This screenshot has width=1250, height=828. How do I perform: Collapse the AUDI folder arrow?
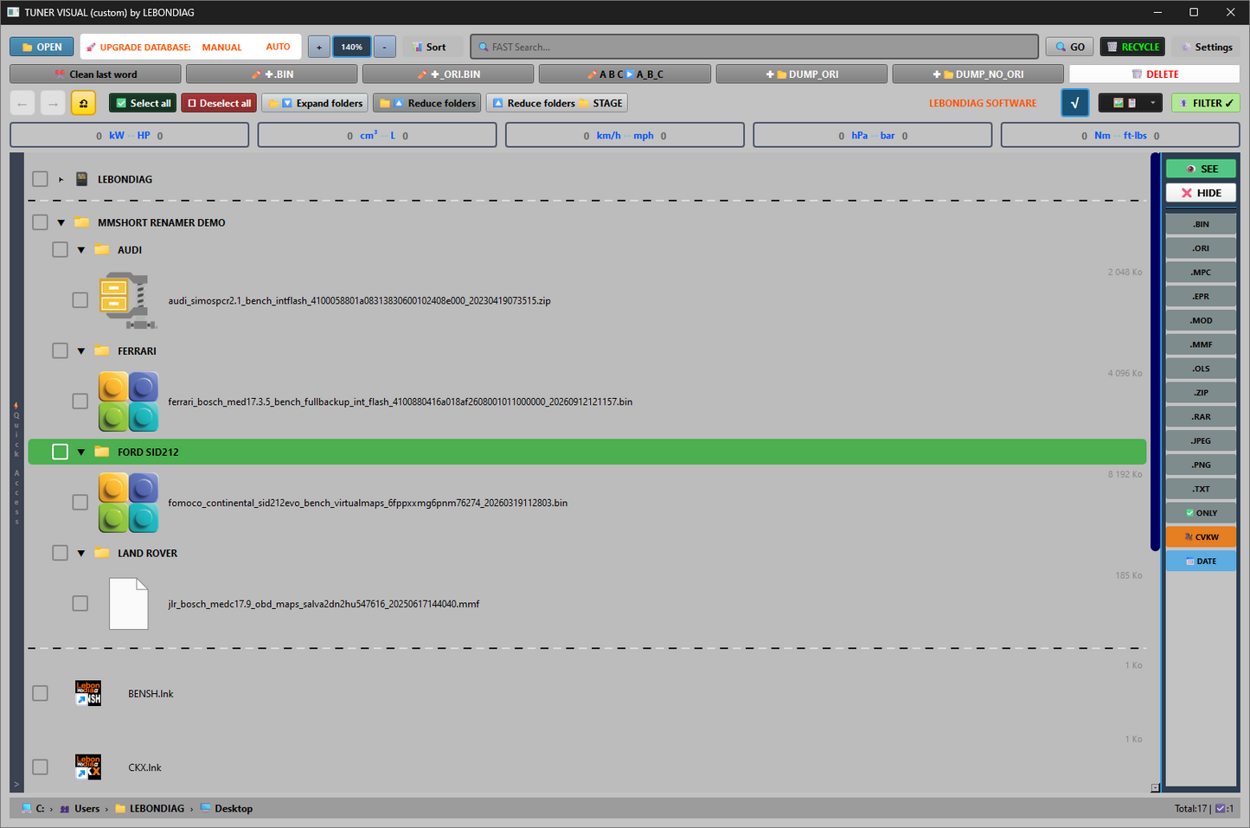click(x=80, y=250)
